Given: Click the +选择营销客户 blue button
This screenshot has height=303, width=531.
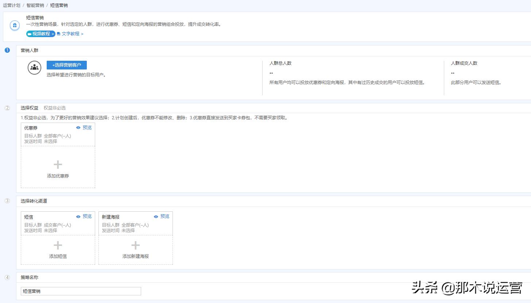Looking at the screenshot, I should tap(67, 65).
